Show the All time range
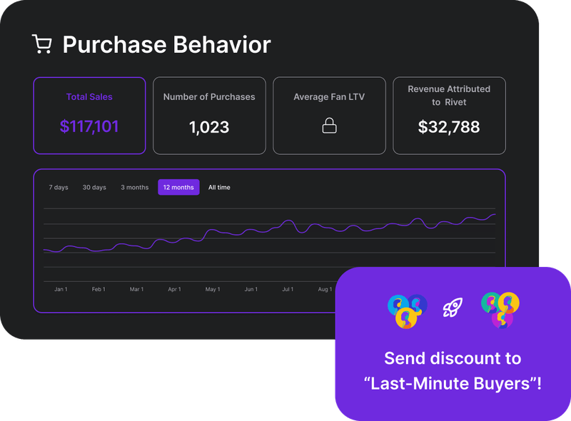571x421 pixels. pos(219,187)
